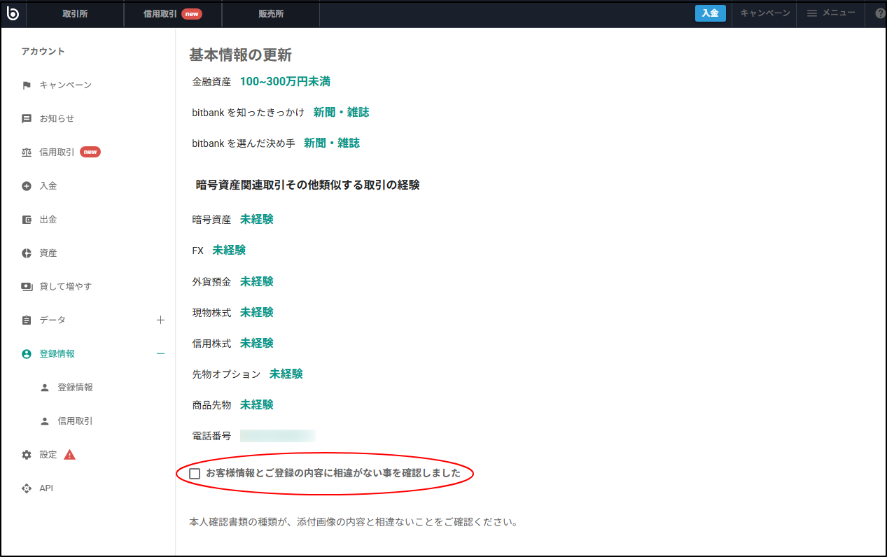The width and height of the screenshot is (887, 557).
Task: Select 貸して増やす in the sidebar
Action: [x=65, y=287]
